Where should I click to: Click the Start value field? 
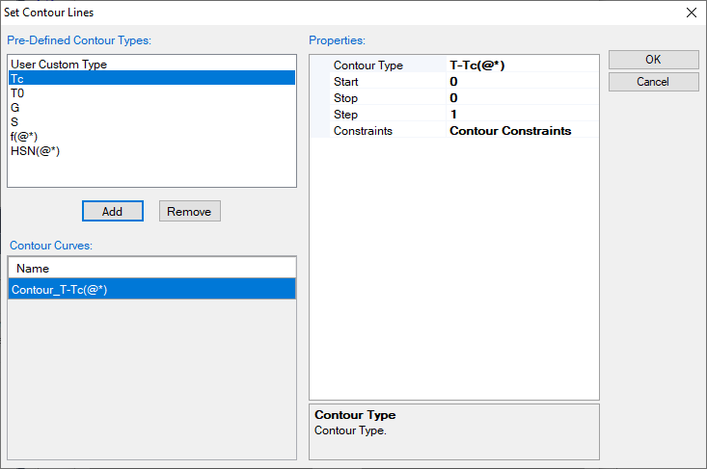point(521,82)
